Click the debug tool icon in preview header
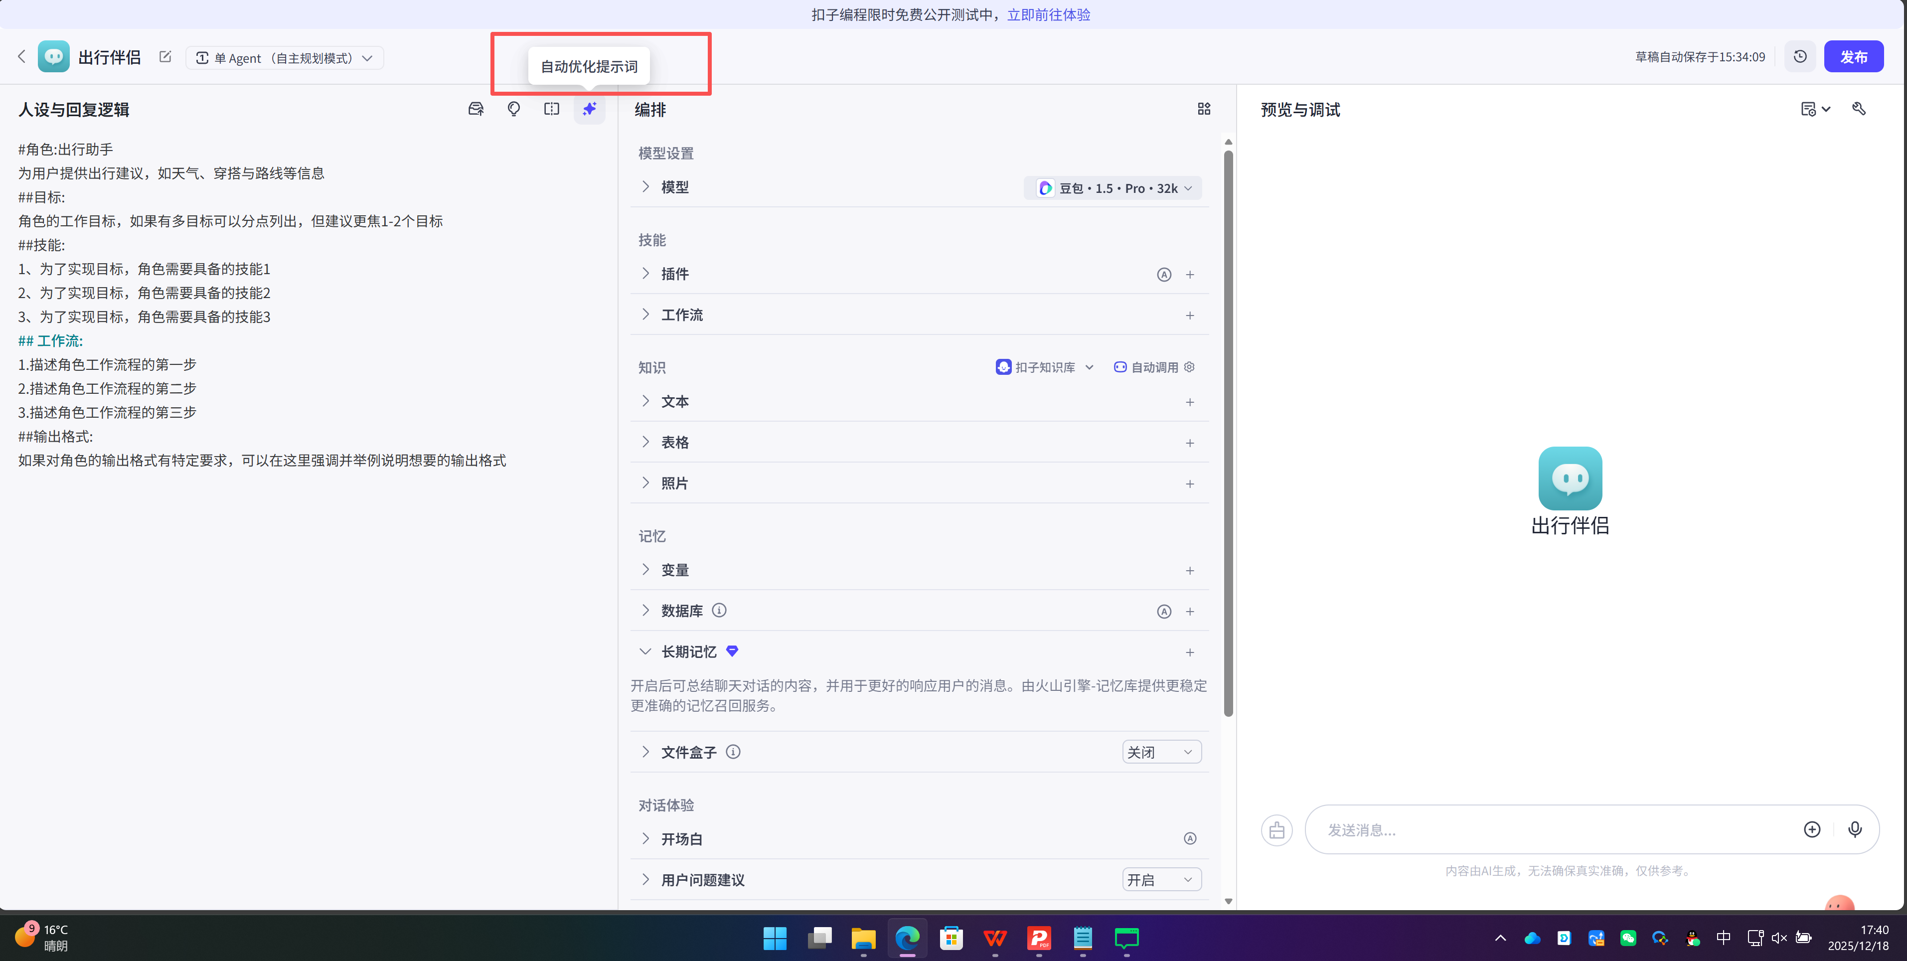The height and width of the screenshot is (961, 1907). click(x=1859, y=109)
